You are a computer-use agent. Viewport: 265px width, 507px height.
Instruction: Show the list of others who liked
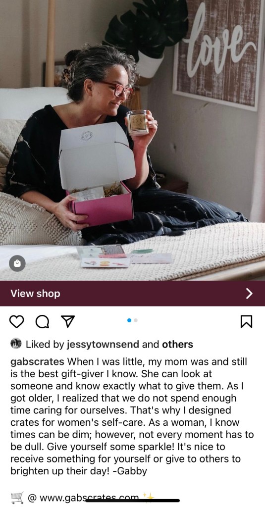click(177, 345)
